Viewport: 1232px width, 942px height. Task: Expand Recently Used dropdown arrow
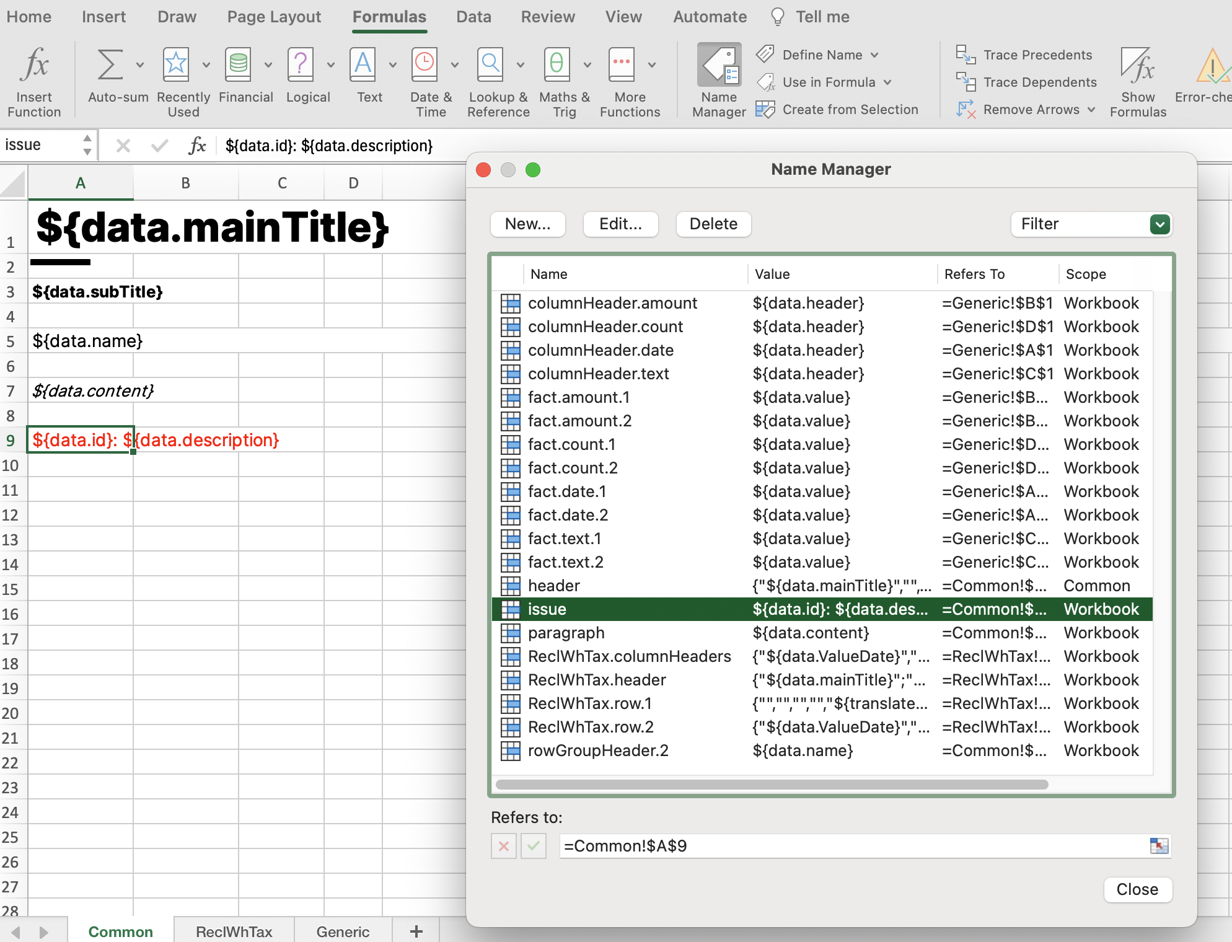[x=206, y=64]
